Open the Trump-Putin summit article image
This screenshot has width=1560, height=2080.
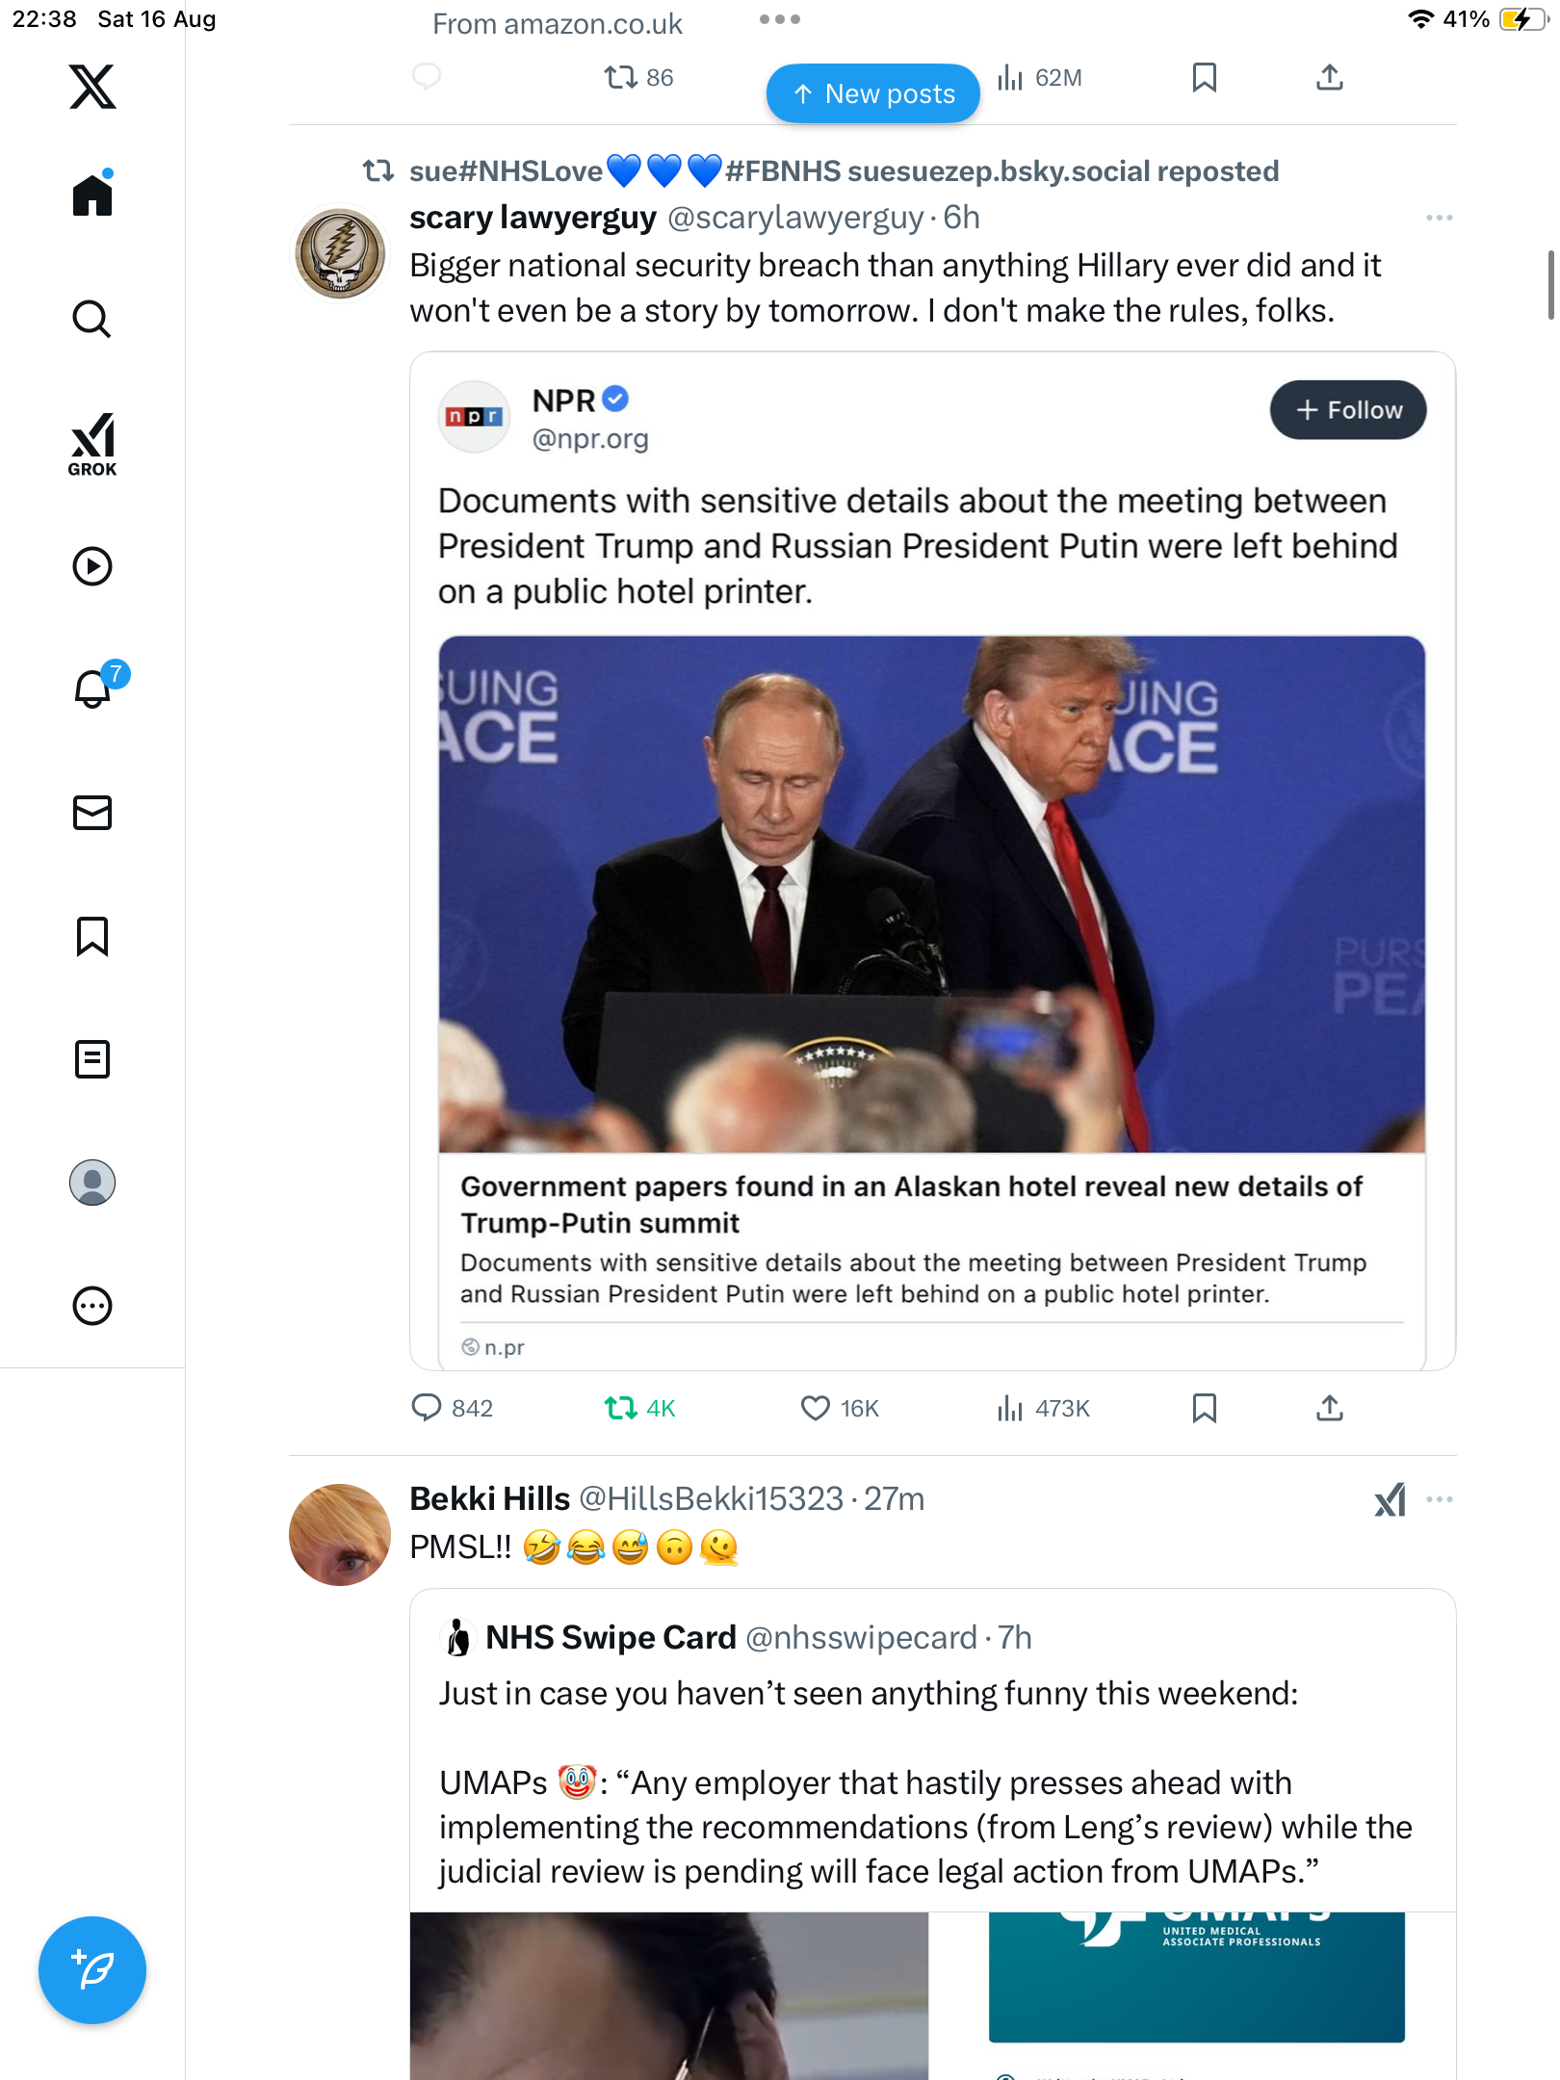point(931,894)
